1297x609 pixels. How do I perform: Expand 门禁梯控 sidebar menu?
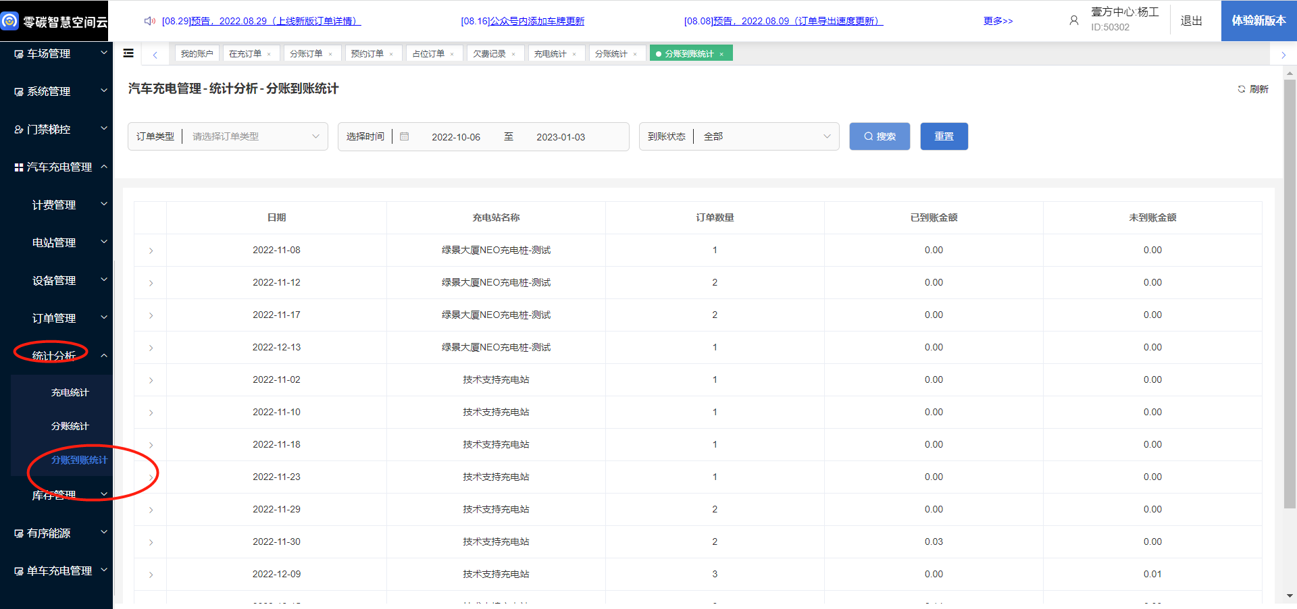click(x=56, y=129)
